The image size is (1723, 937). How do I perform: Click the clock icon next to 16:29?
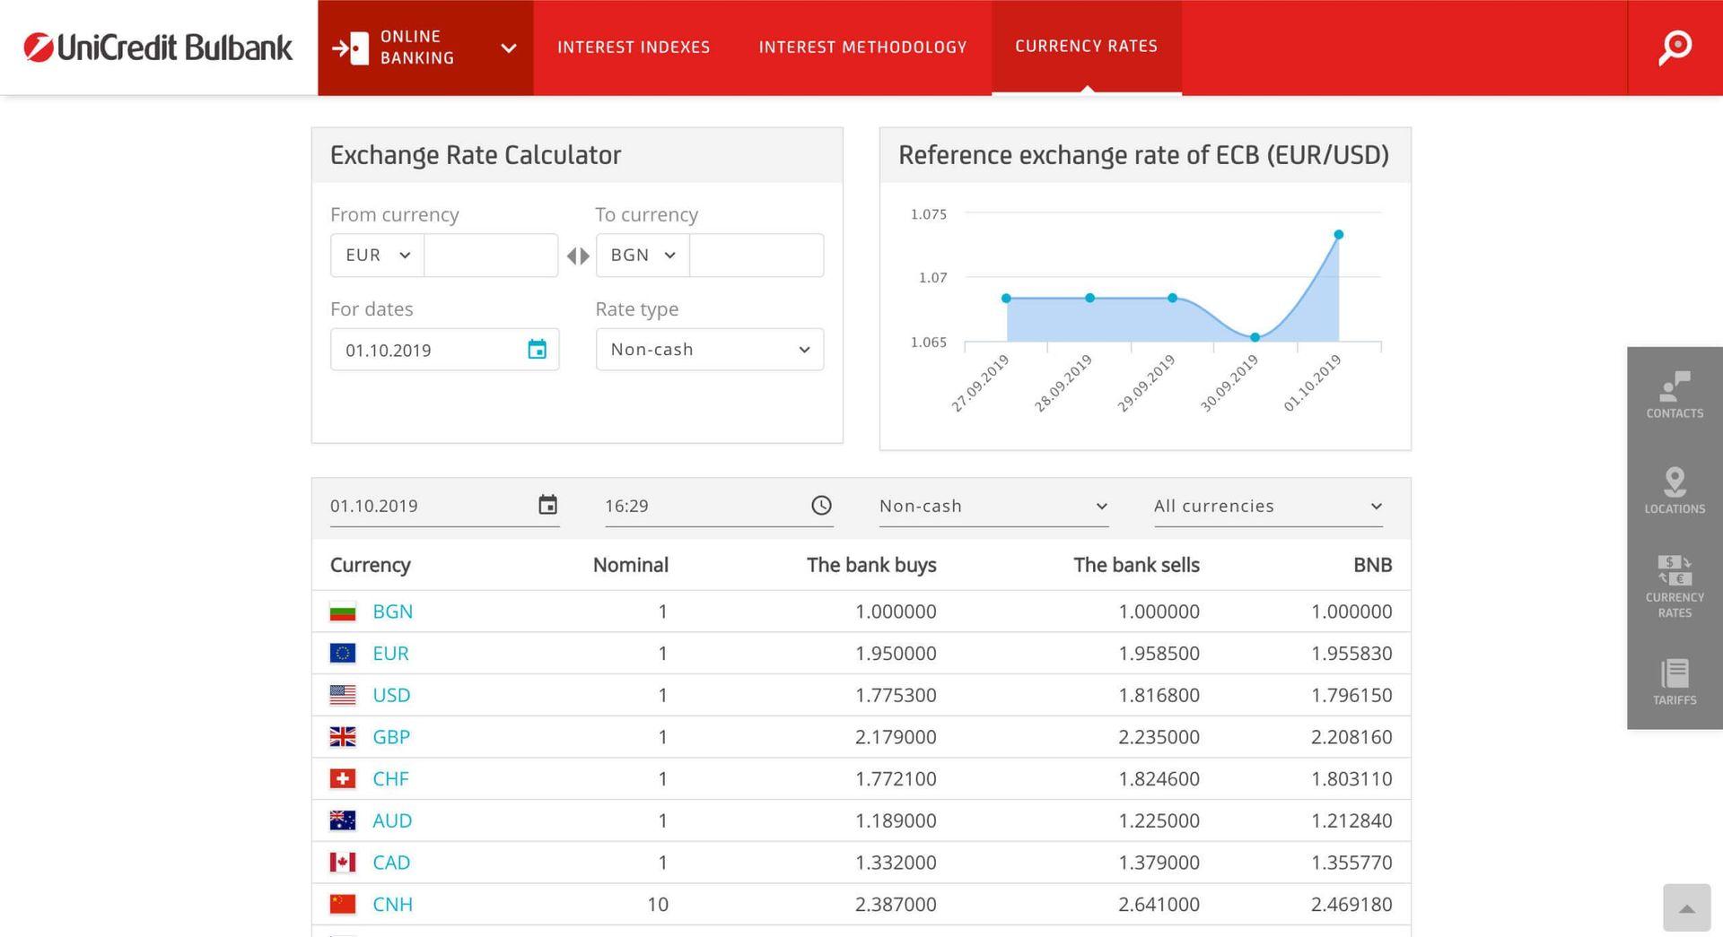click(821, 506)
